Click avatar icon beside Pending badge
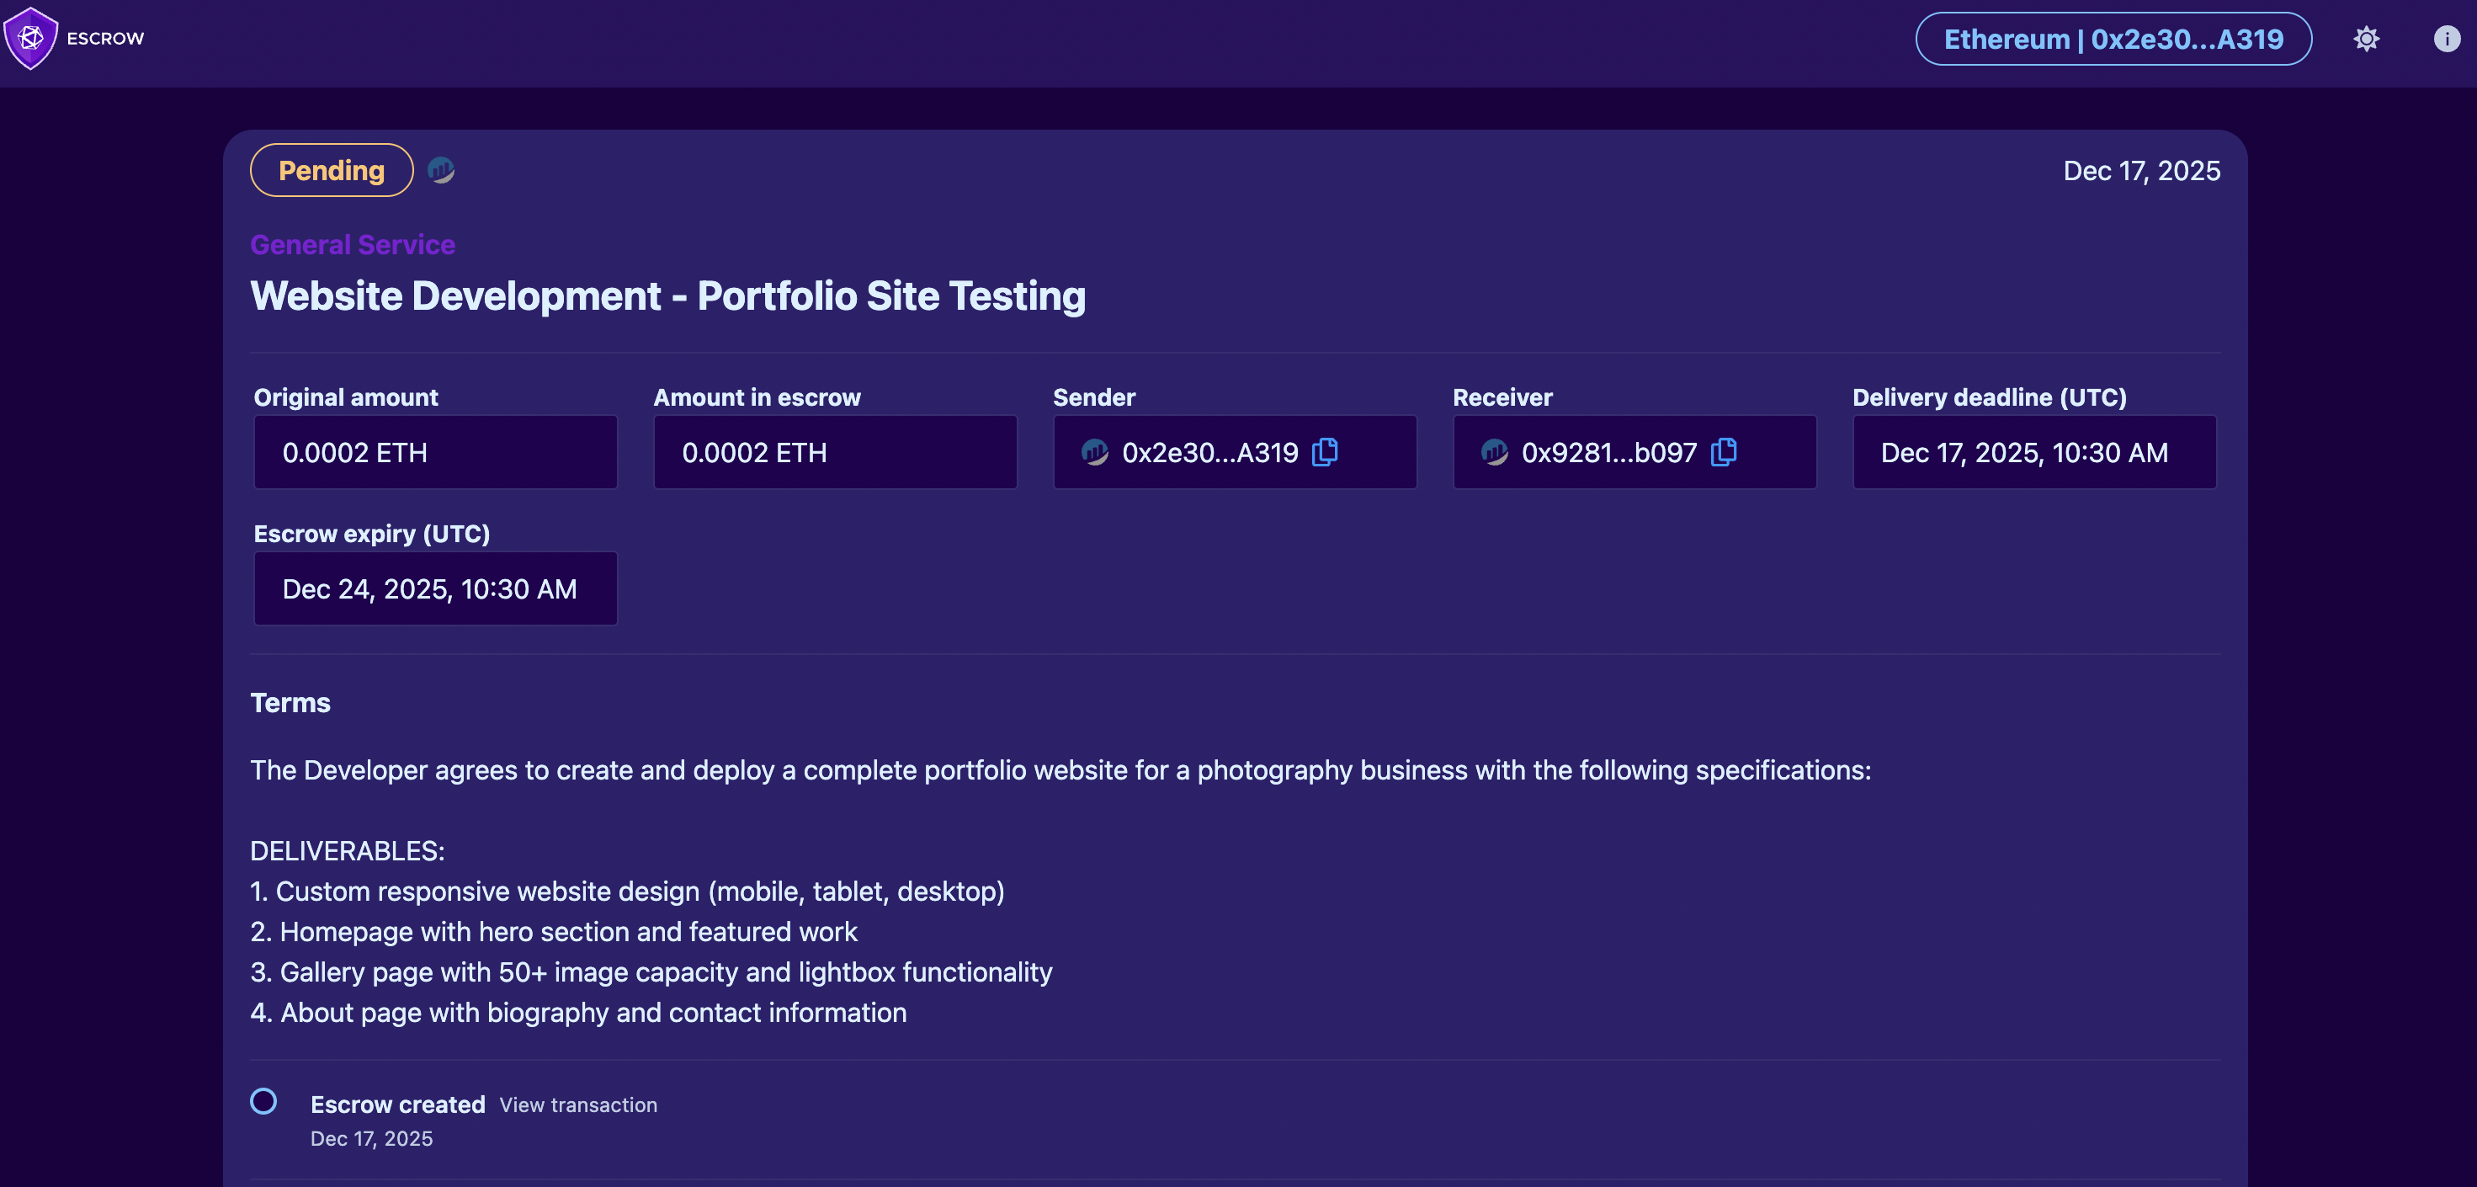 440,170
